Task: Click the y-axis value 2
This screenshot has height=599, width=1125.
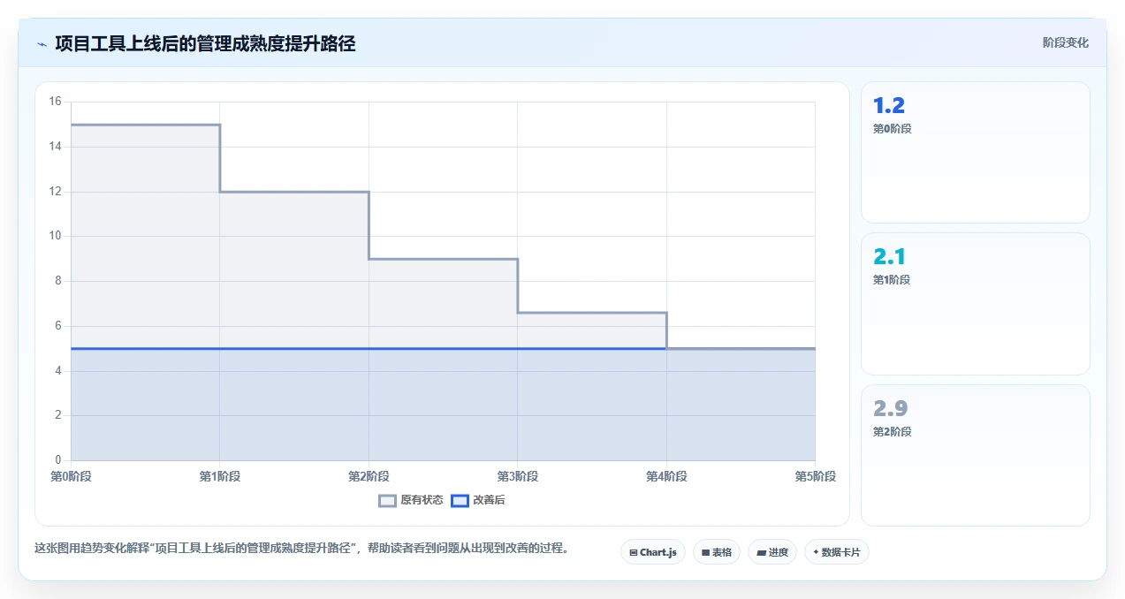Action: 57,415
